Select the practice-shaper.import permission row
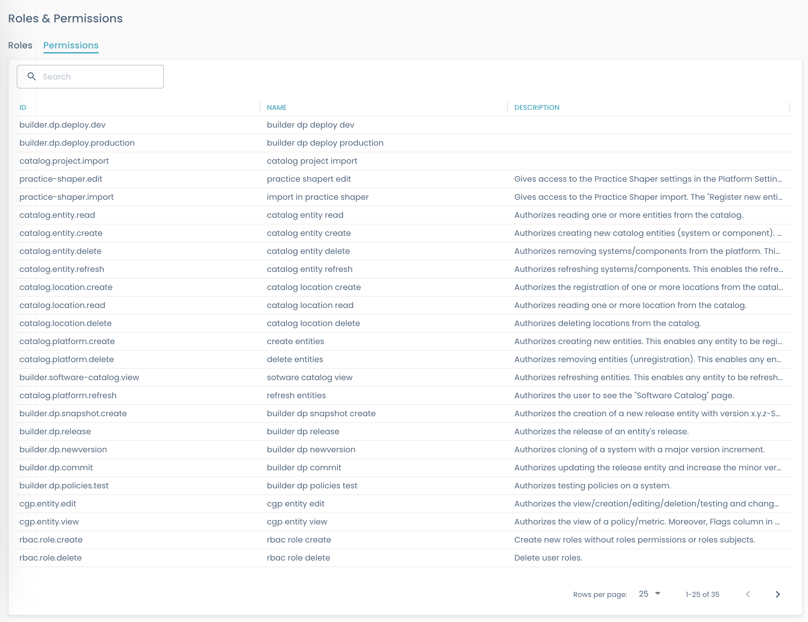The width and height of the screenshot is (808, 622). pyautogui.click(x=67, y=197)
